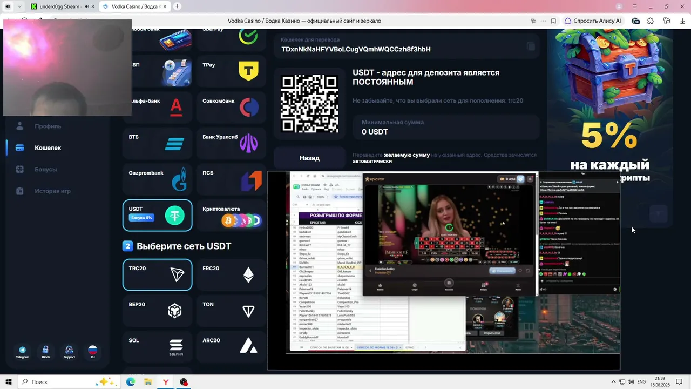Select the ERC20 network

(231, 275)
